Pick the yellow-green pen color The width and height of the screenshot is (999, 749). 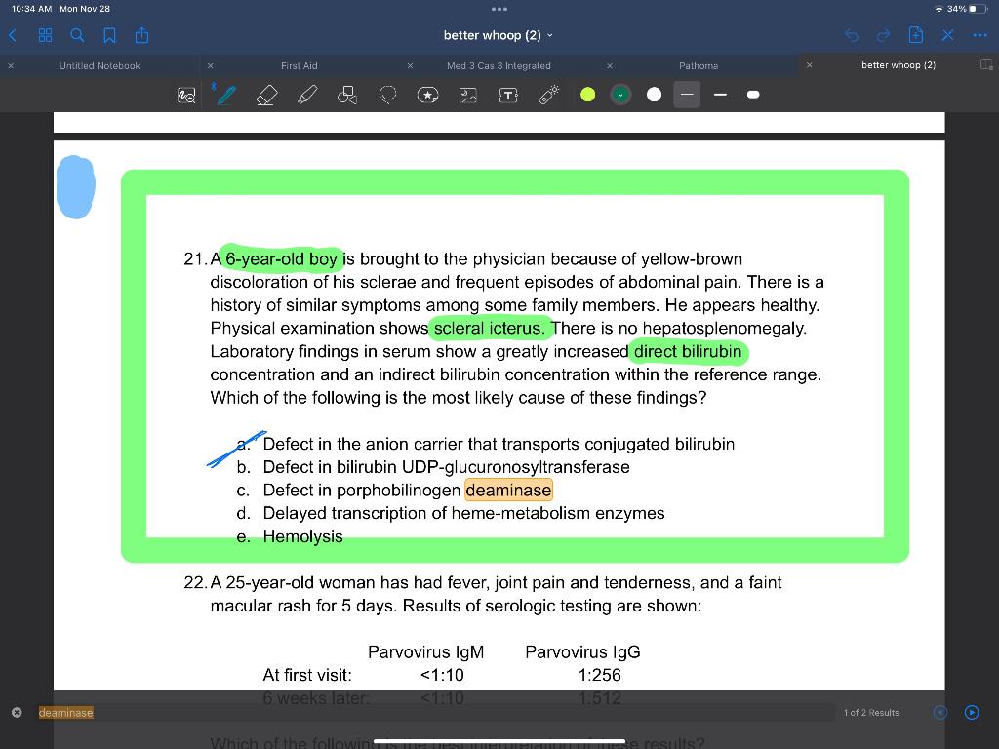click(588, 95)
